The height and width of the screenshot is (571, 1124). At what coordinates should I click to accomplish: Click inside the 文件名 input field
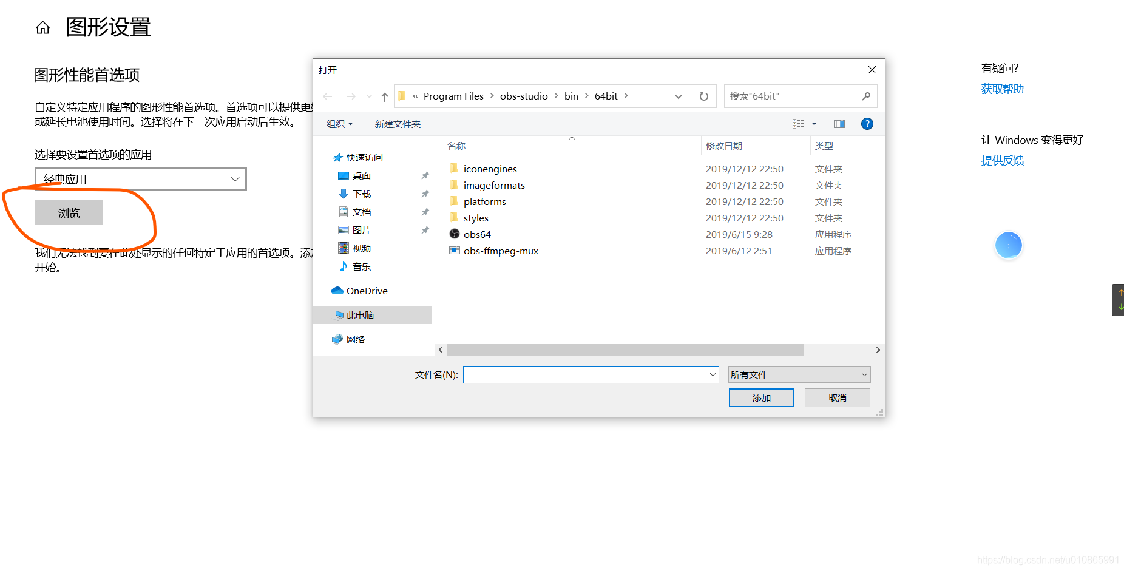[583, 374]
